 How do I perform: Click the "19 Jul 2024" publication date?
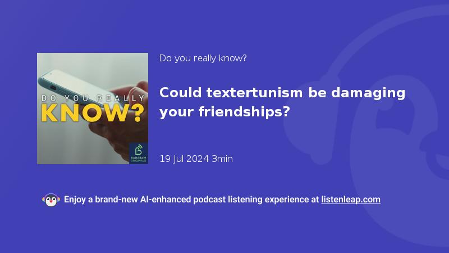[184, 159]
